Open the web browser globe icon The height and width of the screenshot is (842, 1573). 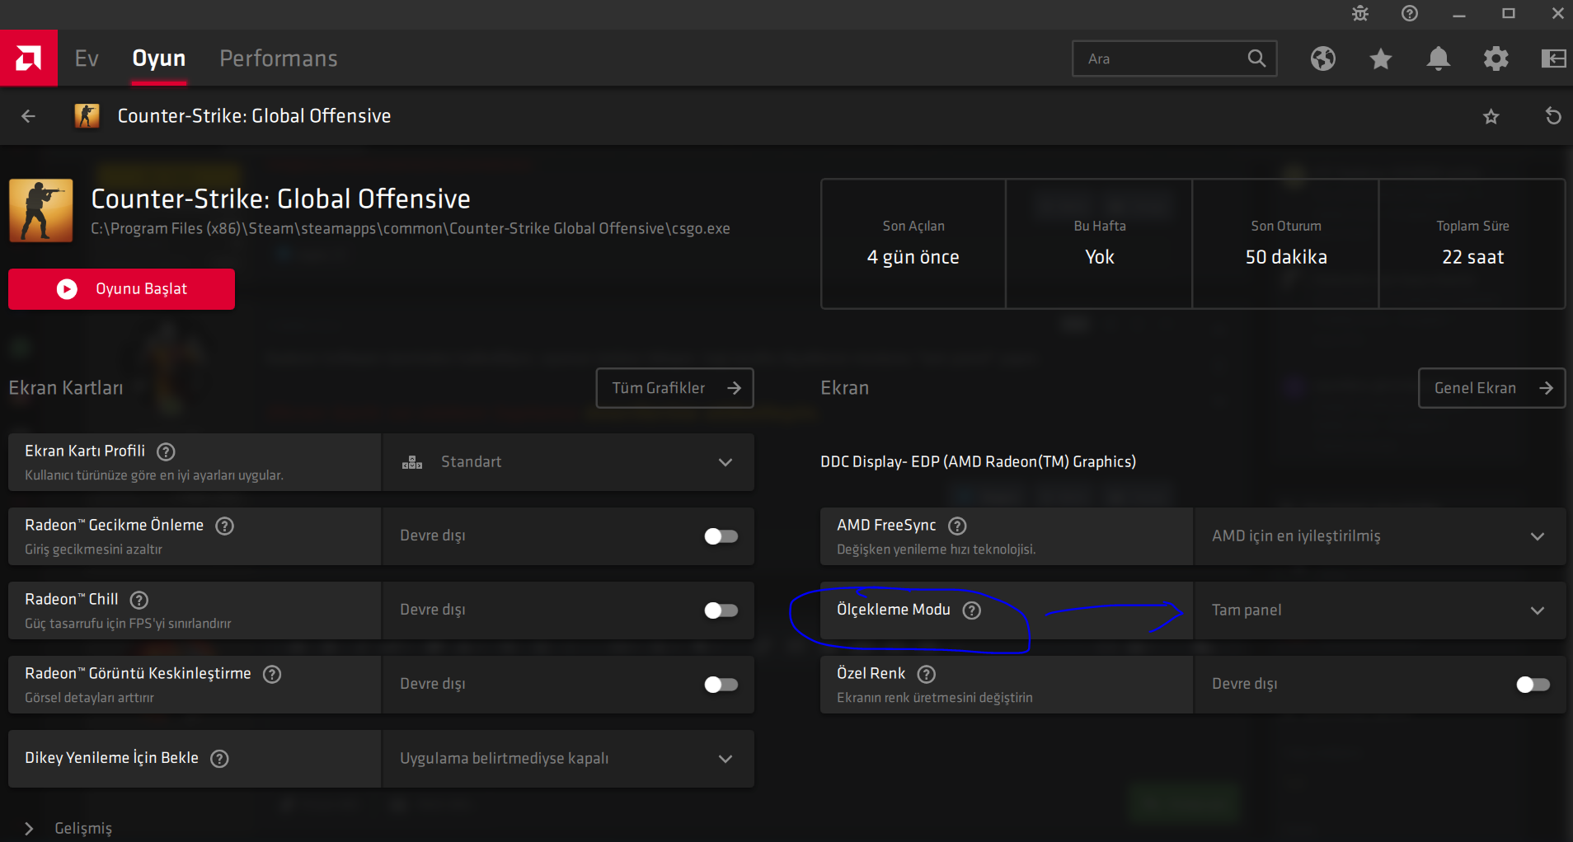tap(1323, 58)
